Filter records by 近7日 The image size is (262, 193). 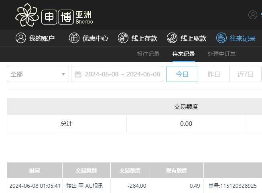[246, 74]
